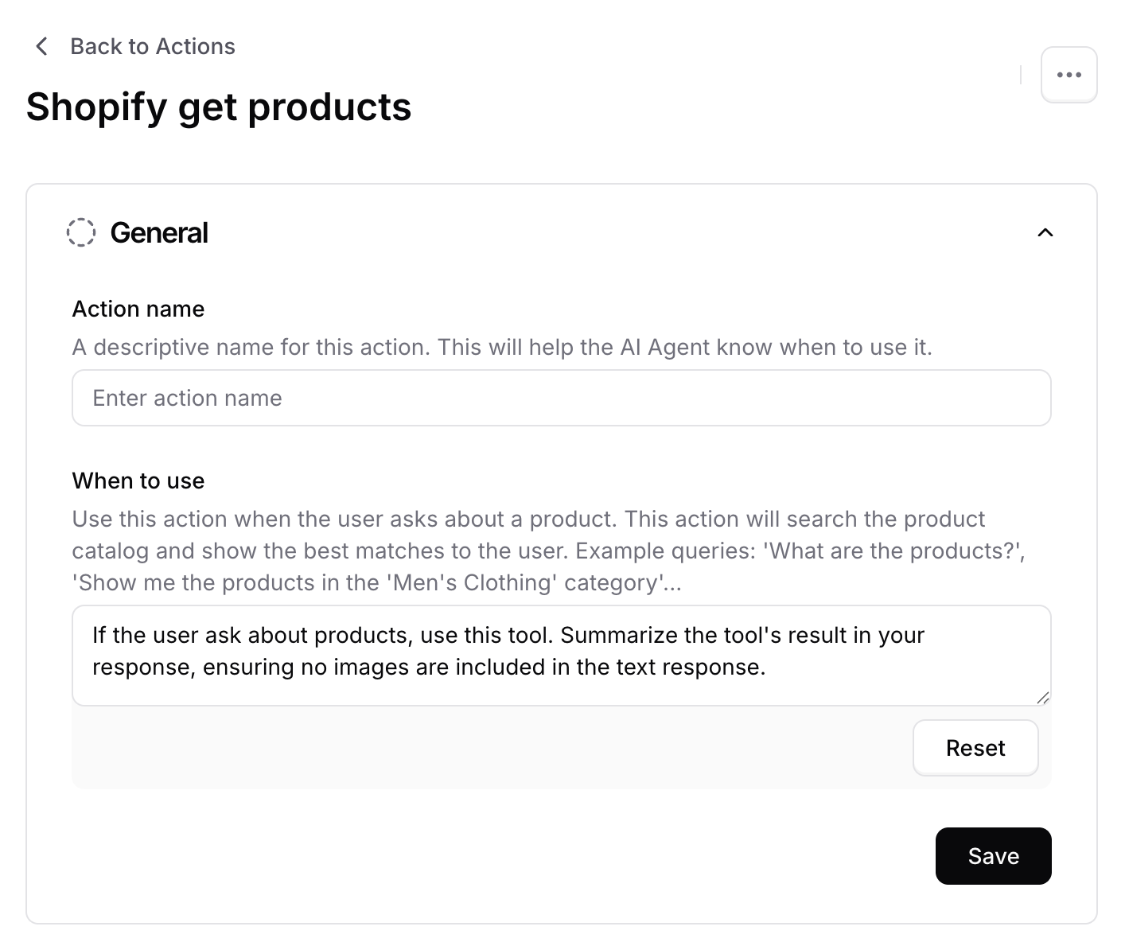The image size is (1125, 942).
Task: Open the overflow menu near the page title
Action: [1069, 74]
